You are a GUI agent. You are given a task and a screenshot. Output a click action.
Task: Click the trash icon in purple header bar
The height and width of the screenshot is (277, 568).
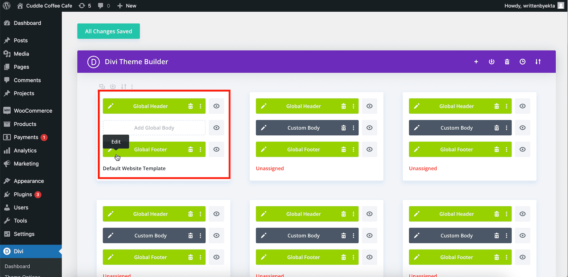click(x=507, y=62)
